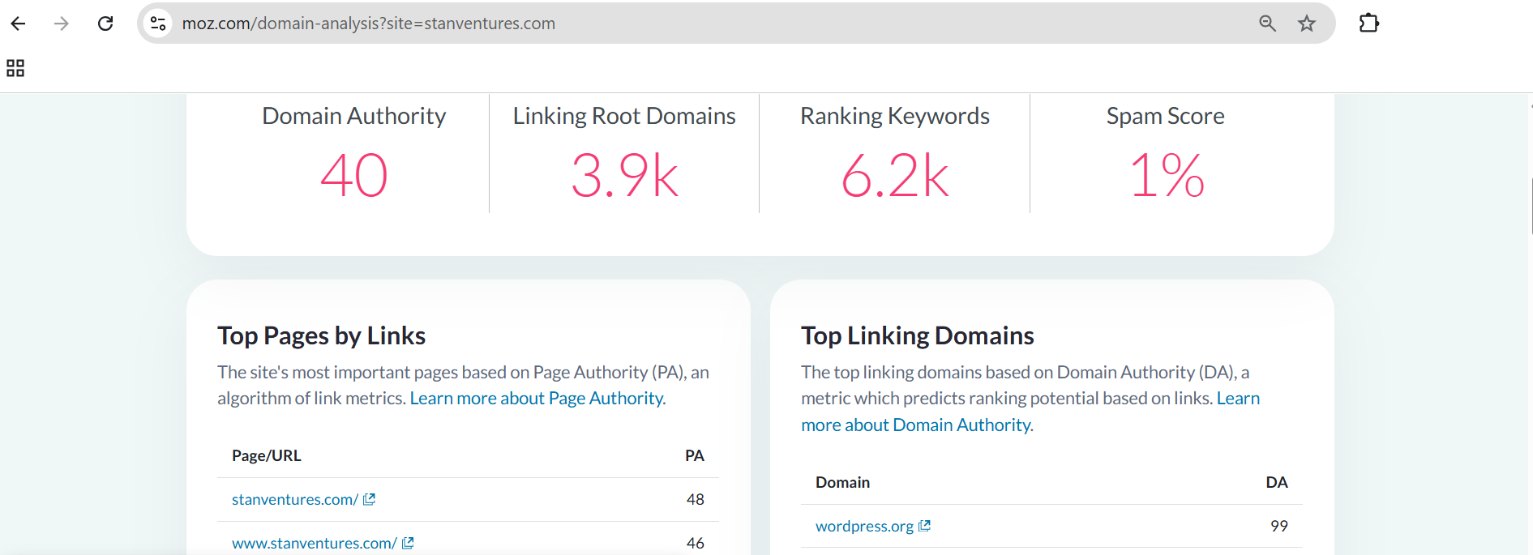Open the stanventures.com/ page link
The height and width of the screenshot is (555, 1533).
(294, 500)
